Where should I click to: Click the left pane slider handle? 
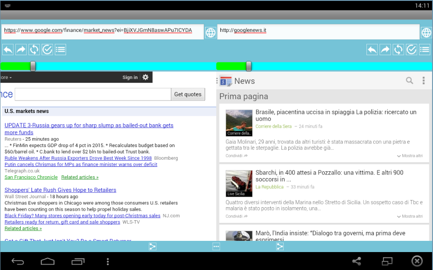click(33, 66)
